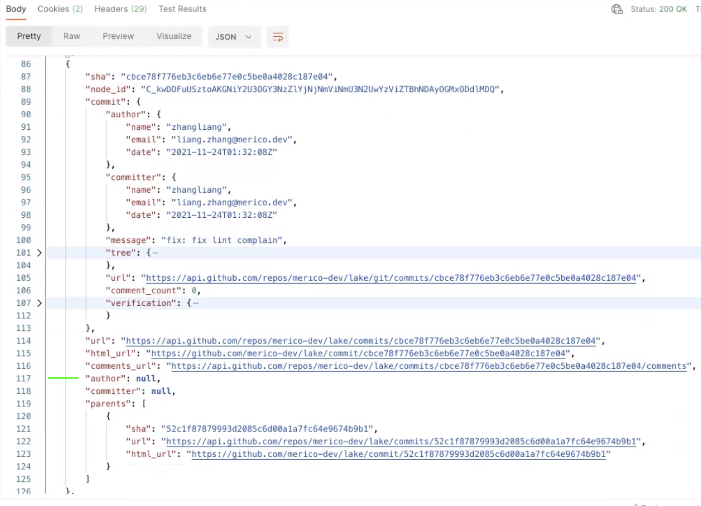Open the "comments_url" link on line 116
Image resolution: width=701 pixels, height=506 pixels.
(x=429, y=366)
